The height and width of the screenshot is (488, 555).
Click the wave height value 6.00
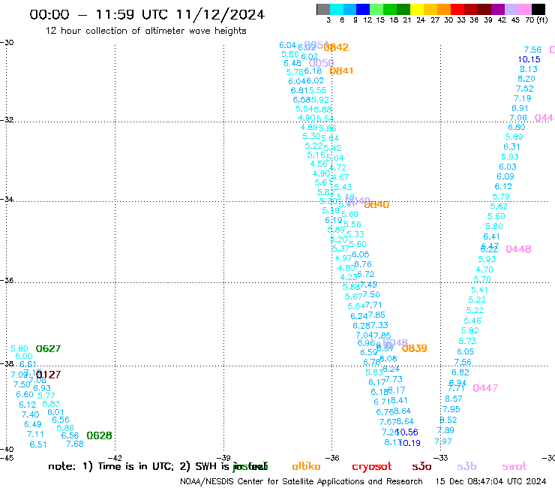tap(24, 357)
